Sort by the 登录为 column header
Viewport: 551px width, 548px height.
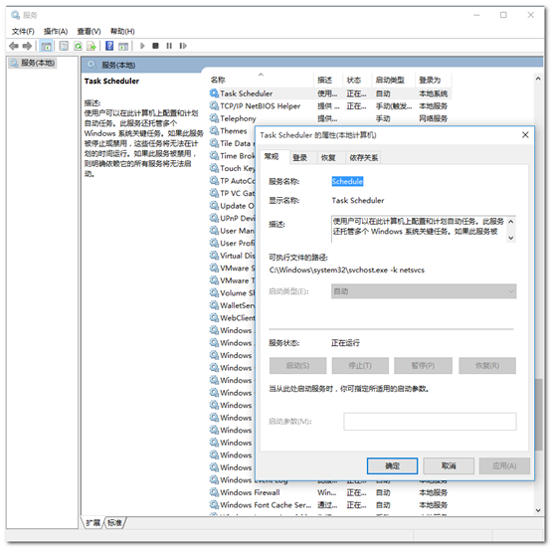tap(434, 81)
